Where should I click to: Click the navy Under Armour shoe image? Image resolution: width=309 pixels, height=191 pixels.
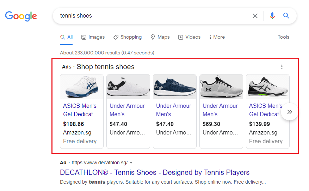pos(175,87)
